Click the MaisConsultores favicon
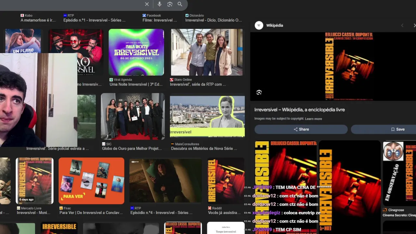416x234 pixels. click(173, 144)
